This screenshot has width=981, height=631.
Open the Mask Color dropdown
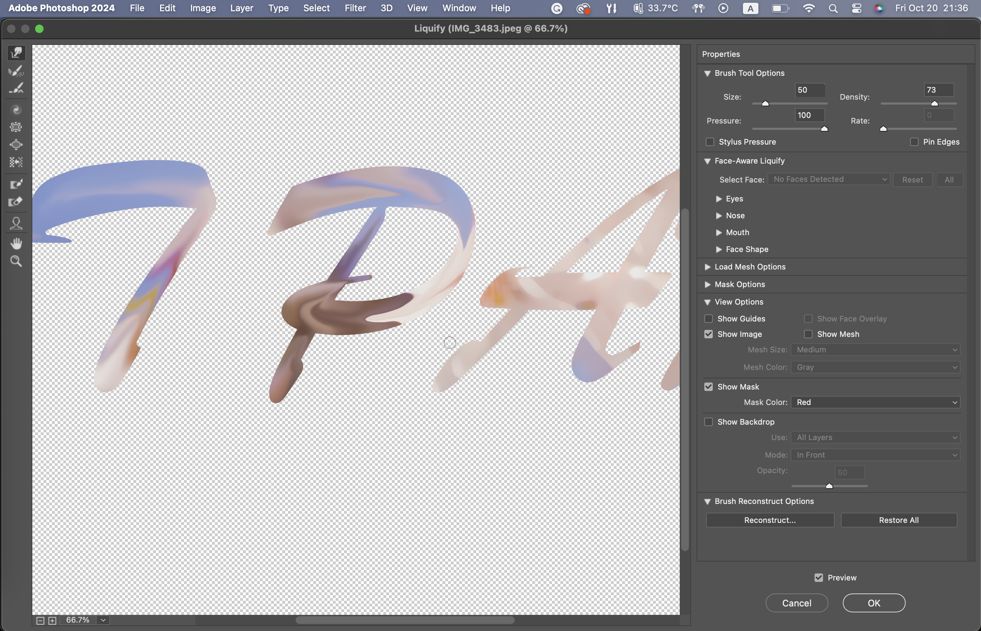click(x=875, y=403)
